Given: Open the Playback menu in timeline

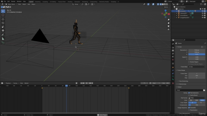Looking at the screenshot, I should [x=9, y=83].
